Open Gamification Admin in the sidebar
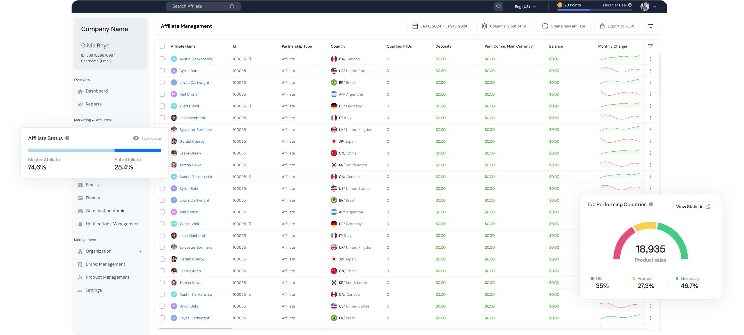Screen dimensions: 744x335 106,211
